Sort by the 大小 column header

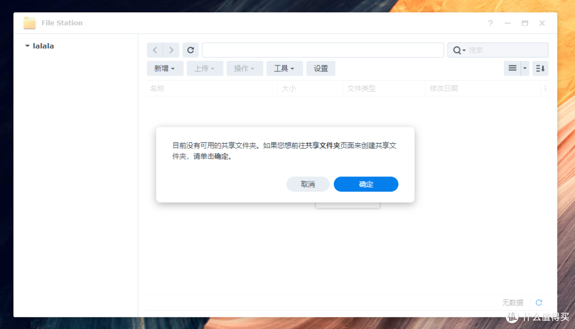pyautogui.click(x=310, y=88)
